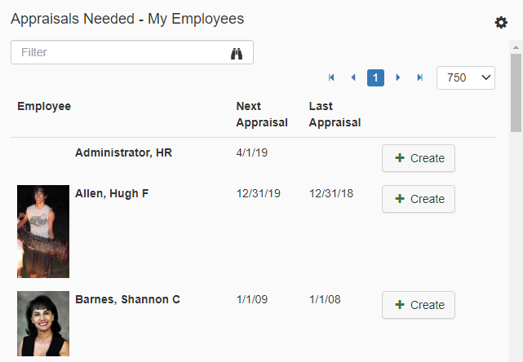The height and width of the screenshot is (362, 523).
Task: Open Hugh Allen's profile photo
Action: pos(43,232)
